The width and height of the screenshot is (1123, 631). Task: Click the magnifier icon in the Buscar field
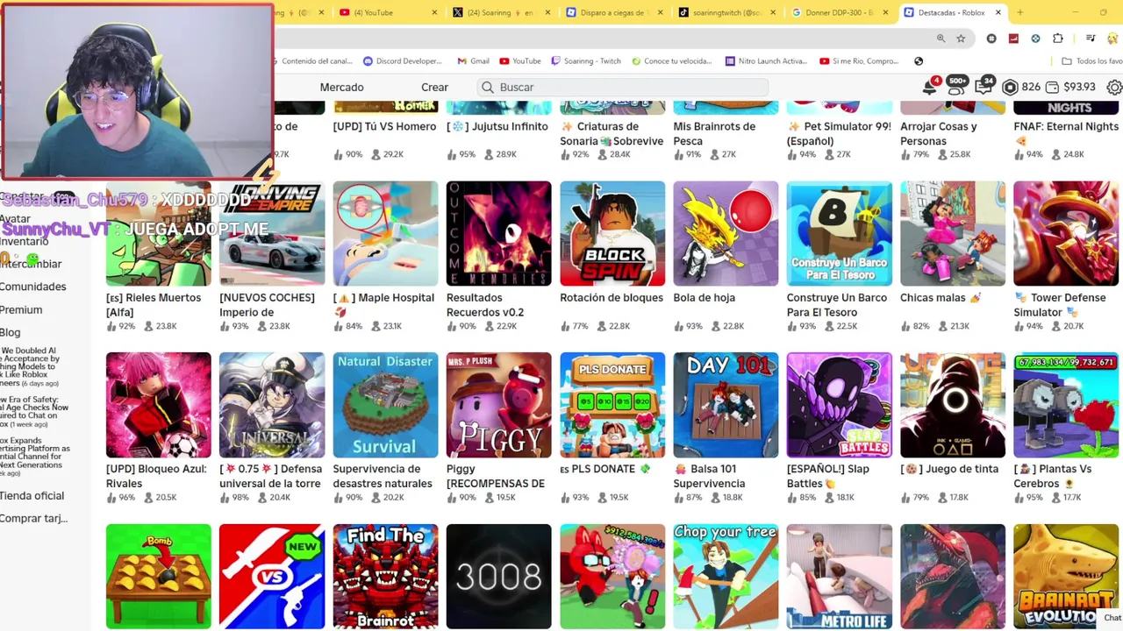pyautogui.click(x=488, y=87)
